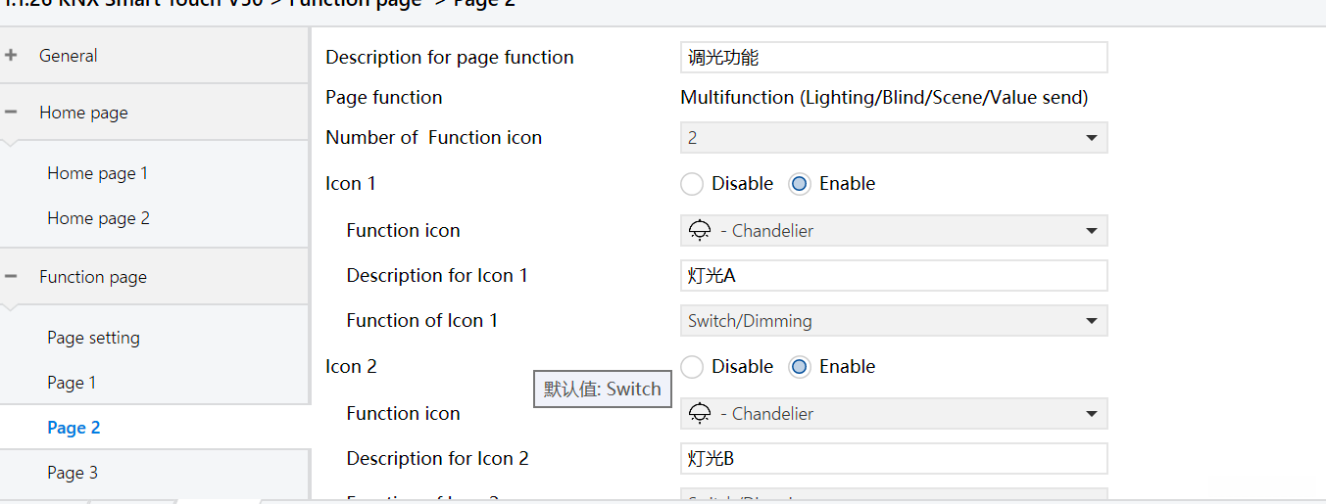1326x504 pixels.
Task: Collapse the Home page section
Action: pyautogui.click(x=11, y=113)
